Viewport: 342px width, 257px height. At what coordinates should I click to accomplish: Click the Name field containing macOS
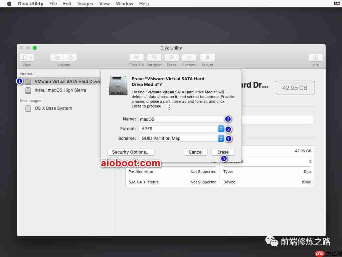click(x=181, y=119)
